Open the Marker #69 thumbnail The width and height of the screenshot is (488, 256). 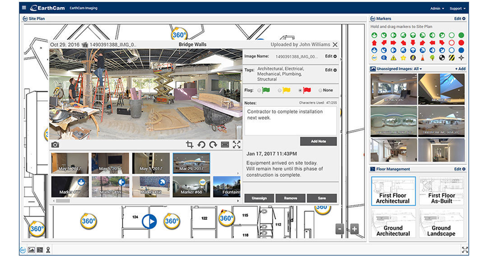coord(110,187)
